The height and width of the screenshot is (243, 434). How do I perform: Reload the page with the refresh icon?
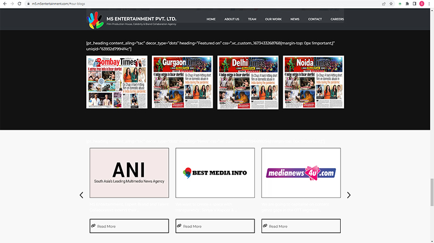pyautogui.click(x=20, y=3)
